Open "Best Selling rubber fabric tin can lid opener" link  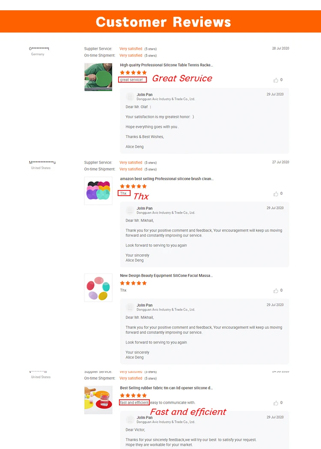(166, 388)
